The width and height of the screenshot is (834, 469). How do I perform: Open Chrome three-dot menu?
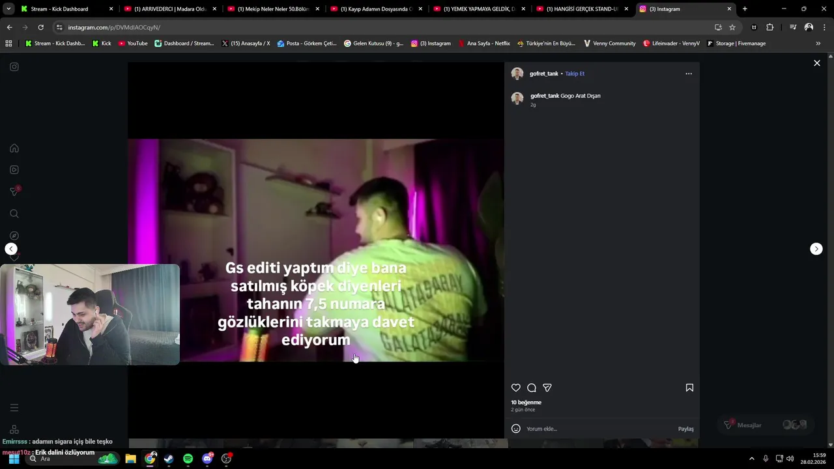pos(824,27)
